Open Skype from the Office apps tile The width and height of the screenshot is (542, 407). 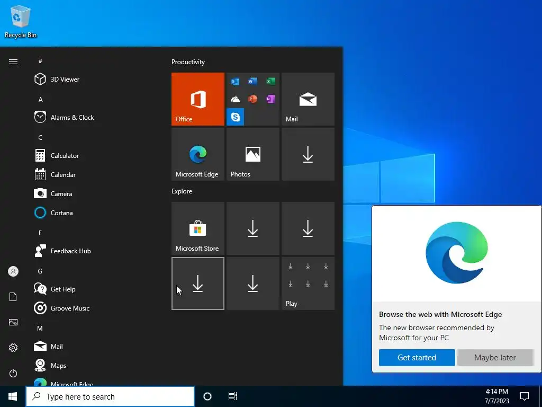pyautogui.click(x=235, y=117)
